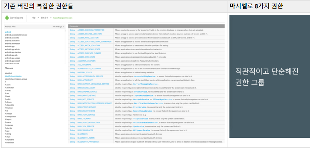Click the ACCESS_COARSE_LOCATION constant link
Screen dimensions: 311x149
pyautogui.click(x=90, y=34)
